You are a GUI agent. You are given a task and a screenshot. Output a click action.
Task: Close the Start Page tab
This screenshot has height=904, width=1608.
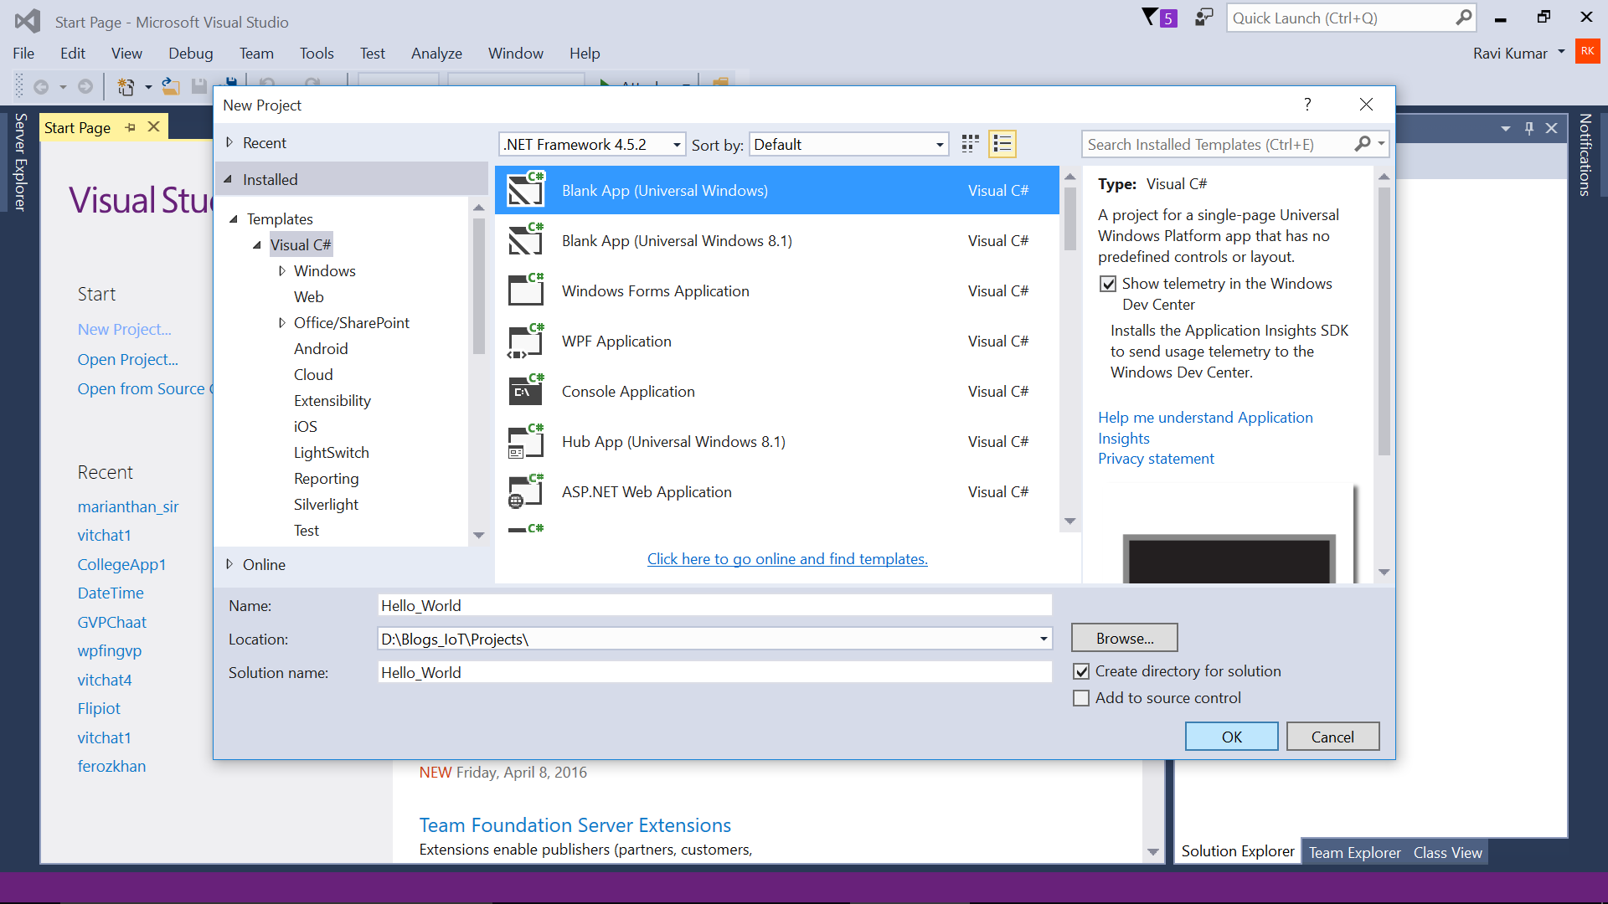tap(153, 127)
